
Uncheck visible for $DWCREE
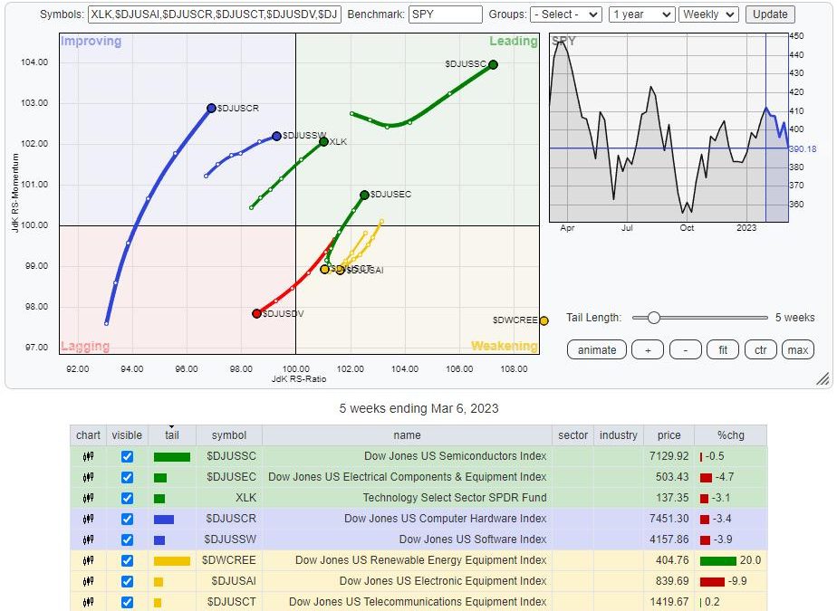[127, 560]
